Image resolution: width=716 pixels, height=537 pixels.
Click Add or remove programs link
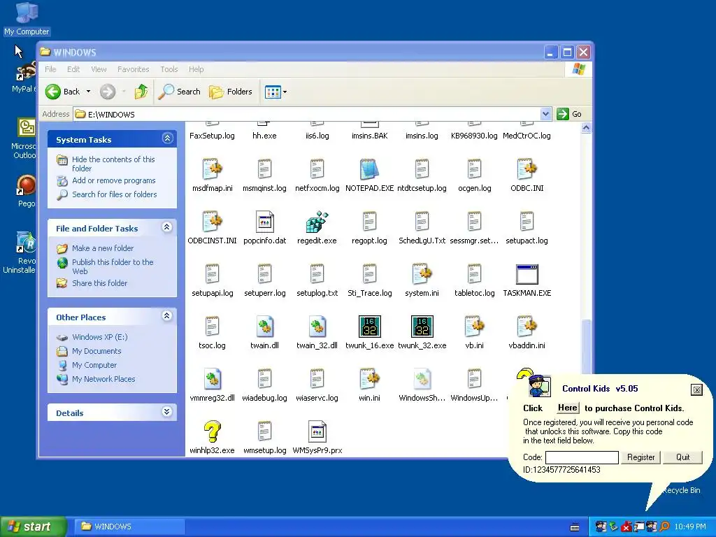click(x=114, y=181)
